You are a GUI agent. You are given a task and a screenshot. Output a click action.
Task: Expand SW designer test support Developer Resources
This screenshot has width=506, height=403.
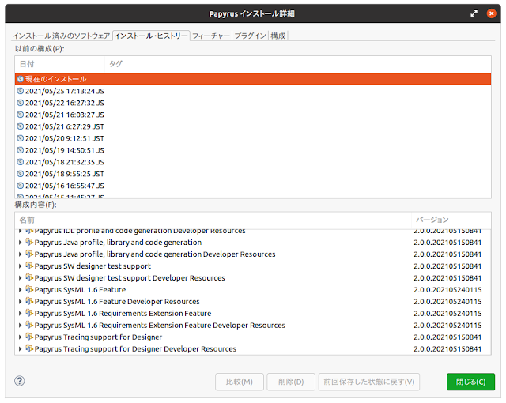[x=20, y=278]
